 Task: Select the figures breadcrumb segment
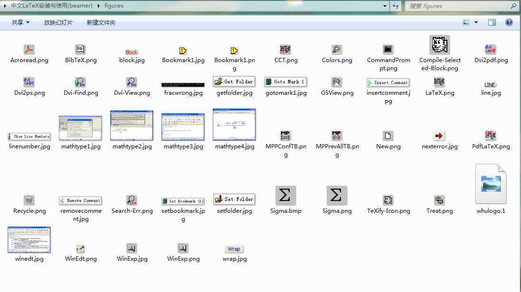tap(114, 6)
